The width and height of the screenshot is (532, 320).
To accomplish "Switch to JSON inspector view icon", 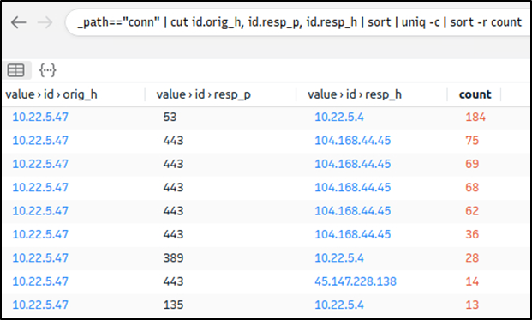I will (47, 70).
